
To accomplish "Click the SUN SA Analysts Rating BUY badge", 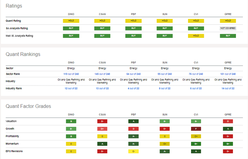I will (x=165, y=28).
